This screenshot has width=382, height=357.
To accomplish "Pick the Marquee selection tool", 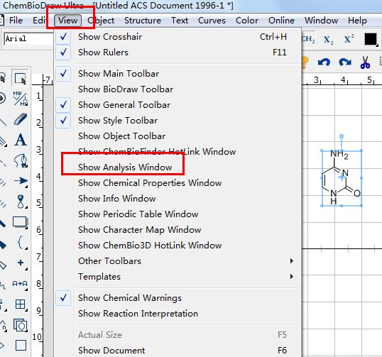I will coord(21,78).
